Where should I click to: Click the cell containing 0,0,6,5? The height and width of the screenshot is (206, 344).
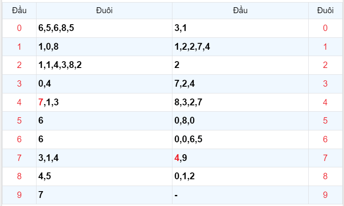coord(189,139)
